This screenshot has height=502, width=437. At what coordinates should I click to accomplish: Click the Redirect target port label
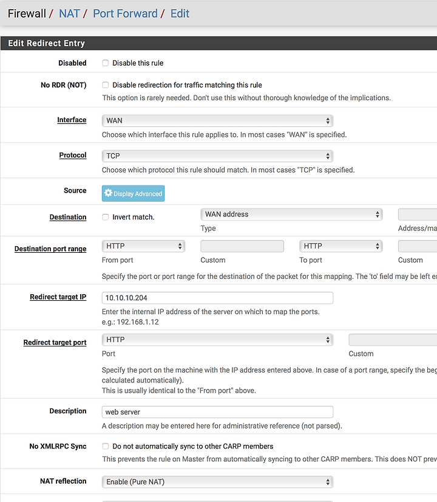pos(55,342)
